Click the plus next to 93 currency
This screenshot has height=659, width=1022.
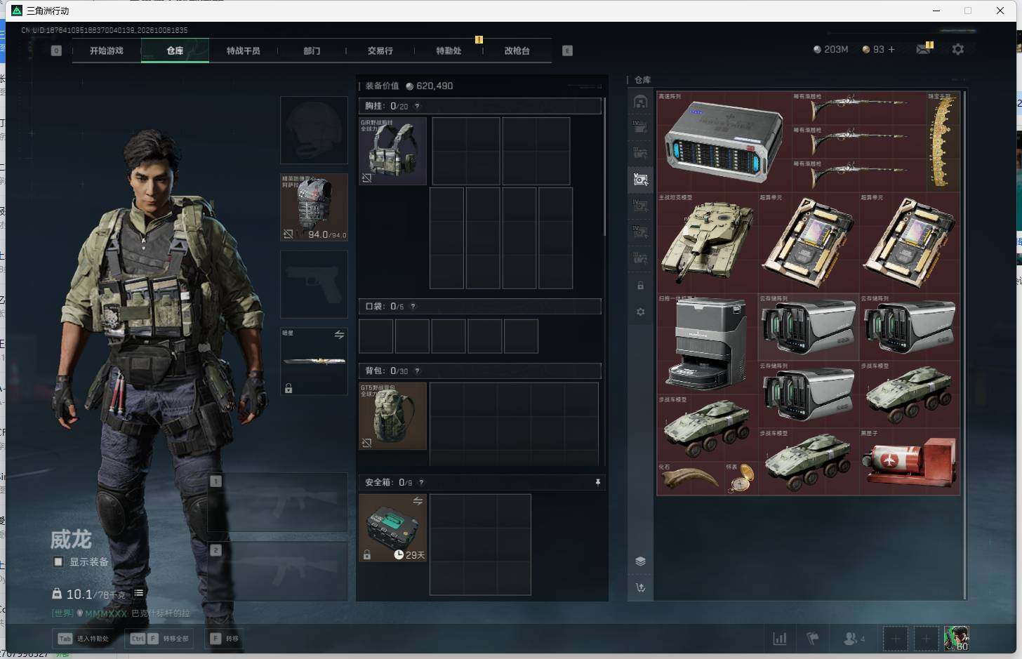(x=891, y=49)
